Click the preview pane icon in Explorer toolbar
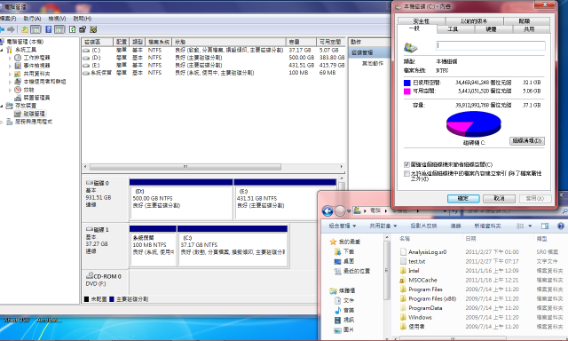The image size is (568, 341). pos(545,226)
